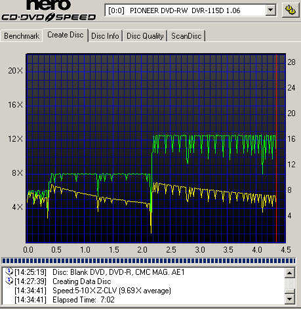
Task: Go to the Disc Quality tab
Action: point(145,36)
